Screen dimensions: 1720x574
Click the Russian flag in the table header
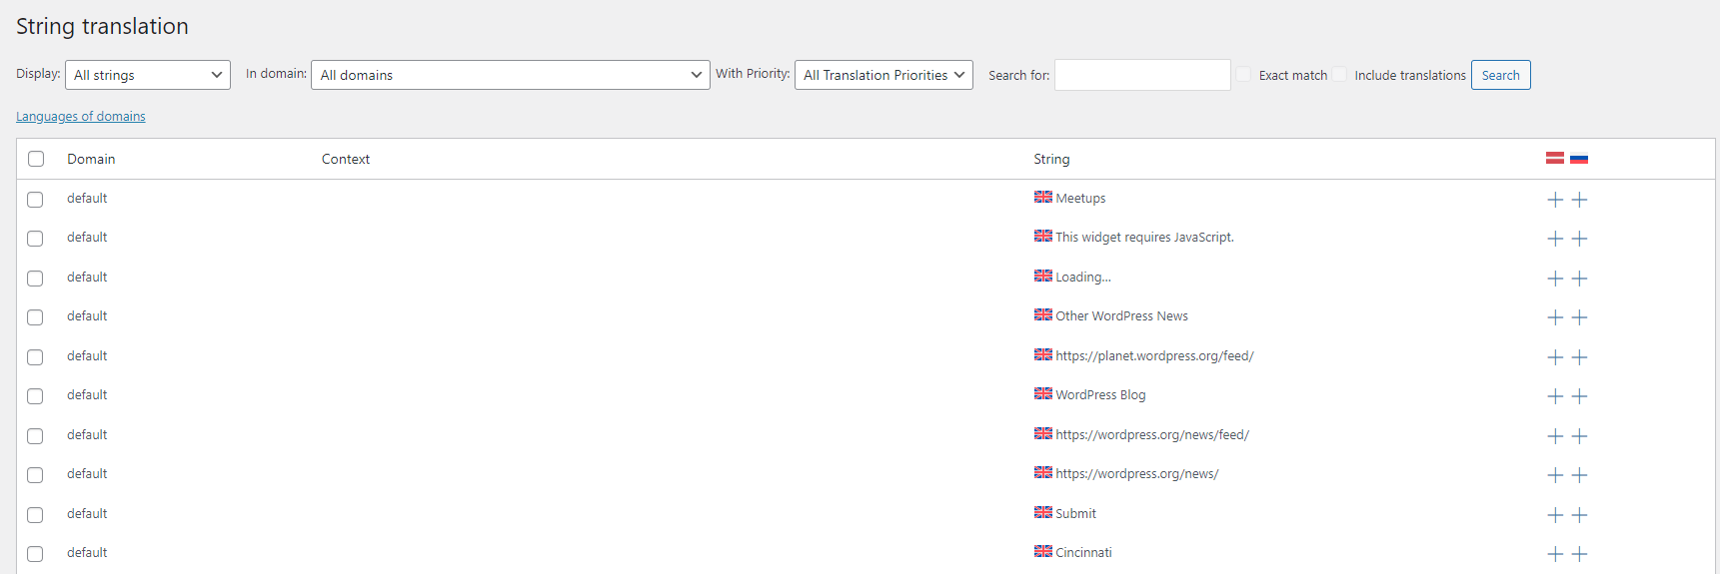coord(1579,159)
